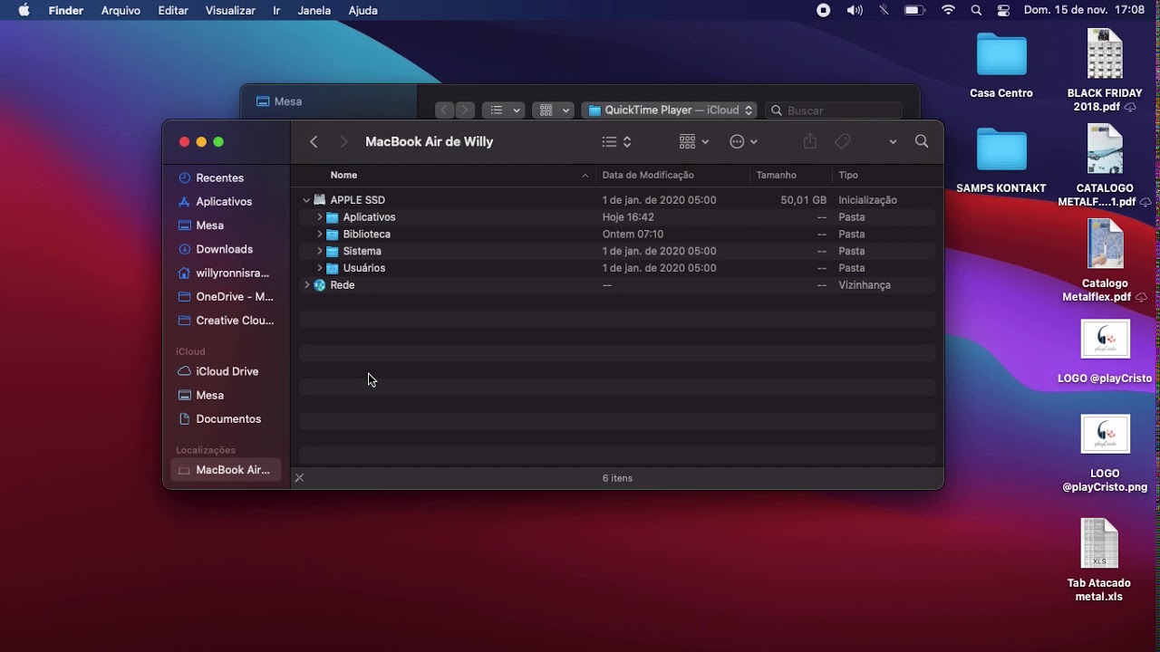Open OneDrive folder in sidebar
This screenshot has width=1160, height=652.
pos(226,296)
